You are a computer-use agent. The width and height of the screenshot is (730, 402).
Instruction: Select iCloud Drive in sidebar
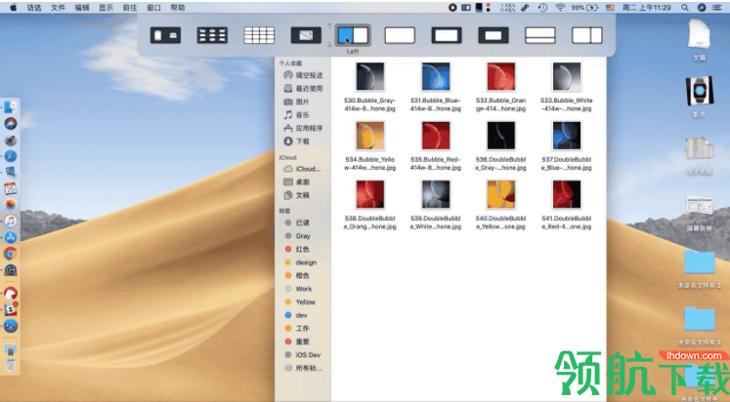[303, 169]
